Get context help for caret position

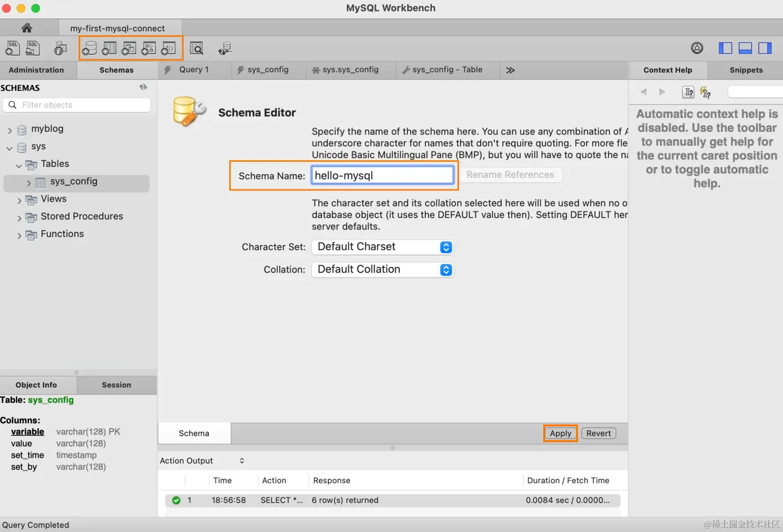click(x=688, y=92)
